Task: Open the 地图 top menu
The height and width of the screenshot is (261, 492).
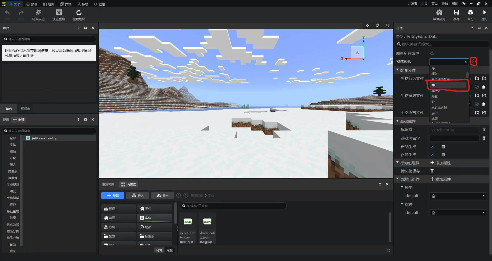Action: [48, 4]
